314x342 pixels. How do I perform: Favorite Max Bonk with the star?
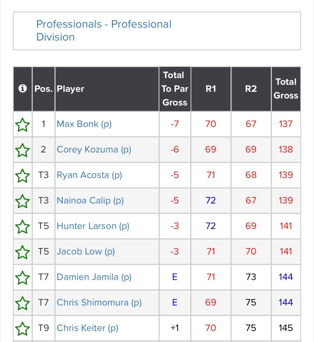coord(22,124)
